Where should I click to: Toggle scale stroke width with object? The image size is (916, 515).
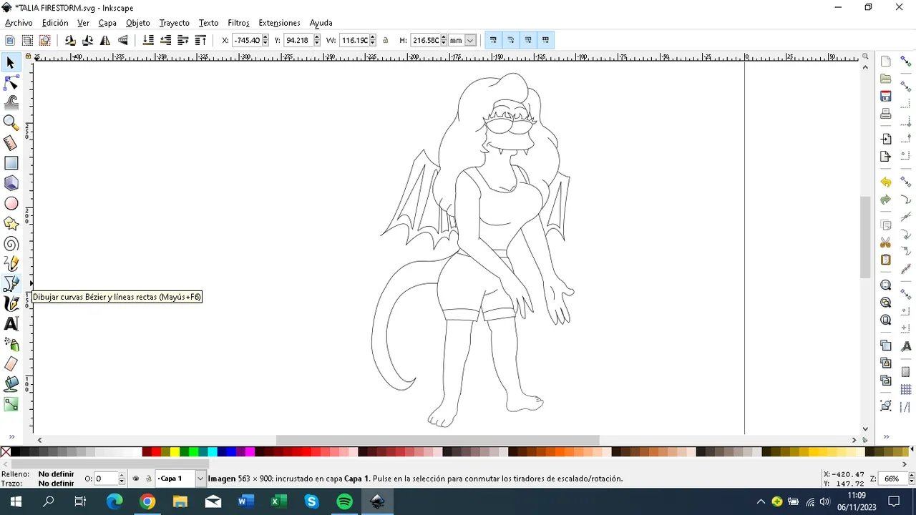pos(493,40)
